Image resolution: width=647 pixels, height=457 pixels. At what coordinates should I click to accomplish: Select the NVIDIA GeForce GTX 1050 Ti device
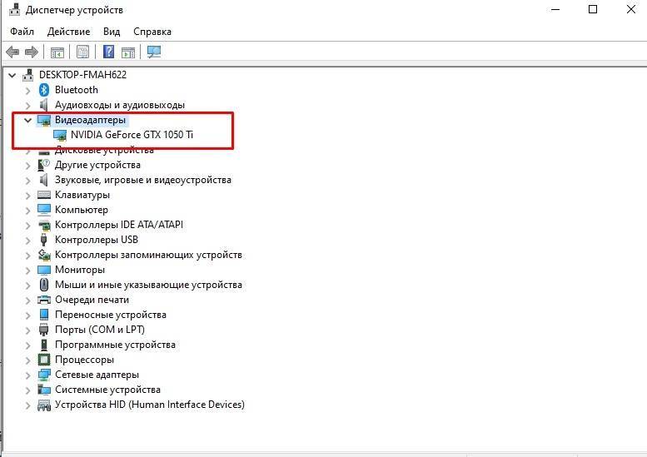click(132, 135)
